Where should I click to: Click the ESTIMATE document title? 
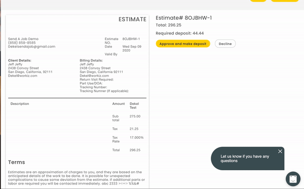(132, 19)
